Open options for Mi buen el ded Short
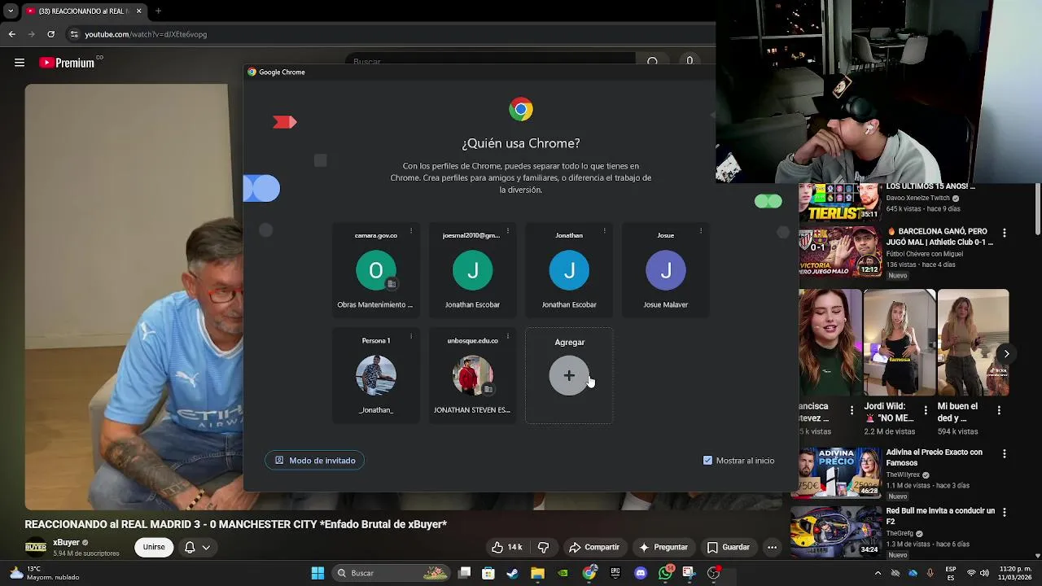The width and height of the screenshot is (1042, 586). pyautogui.click(x=999, y=410)
